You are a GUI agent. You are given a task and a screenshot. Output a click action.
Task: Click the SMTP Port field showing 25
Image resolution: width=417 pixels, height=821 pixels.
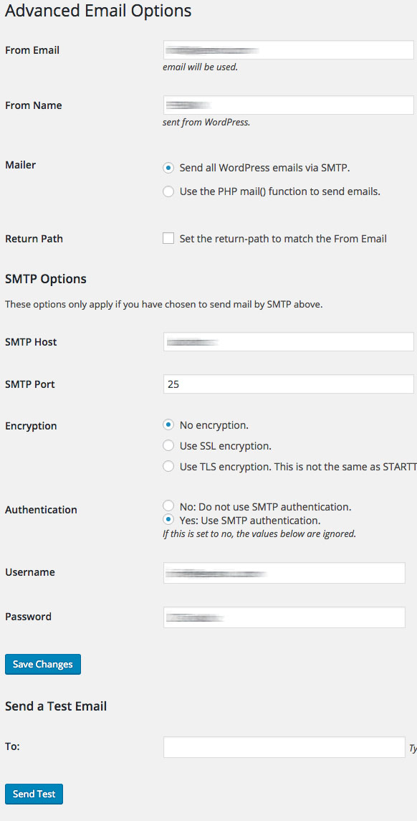tap(289, 384)
